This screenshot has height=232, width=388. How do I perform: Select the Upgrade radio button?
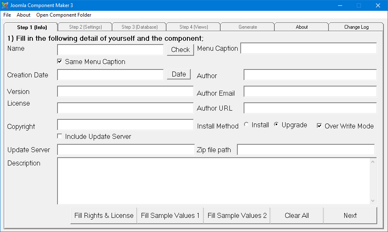pyautogui.click(x=276, y=124)
